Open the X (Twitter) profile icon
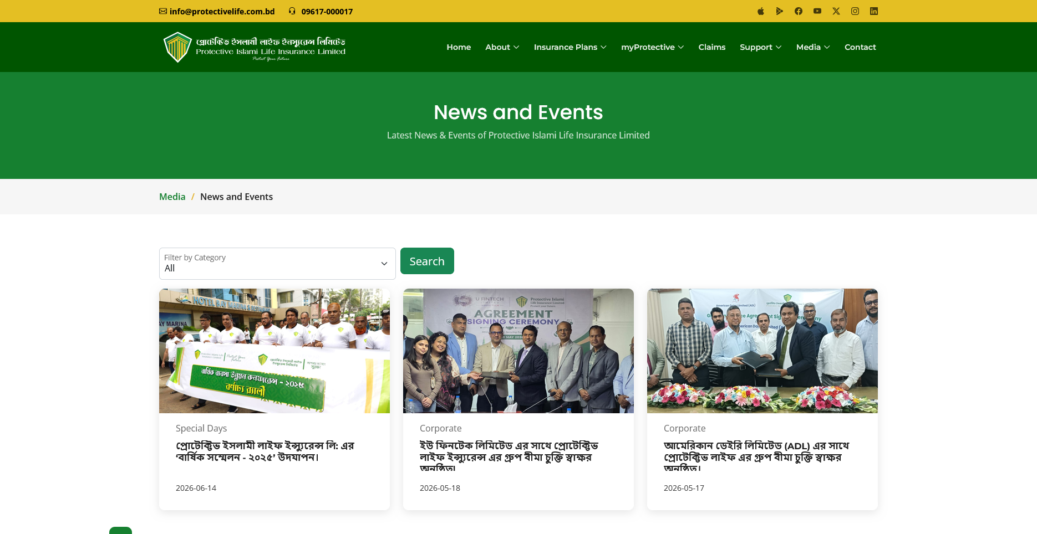Screen dimensions: 1037x534 pyautogui.click(x=836, y=11)
